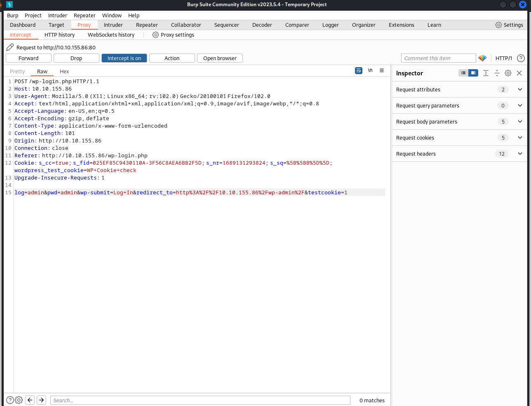This screenshot has height=406, width=531.
Task: Collapse all Inspector sections icon
Action: tap(497, 73)
